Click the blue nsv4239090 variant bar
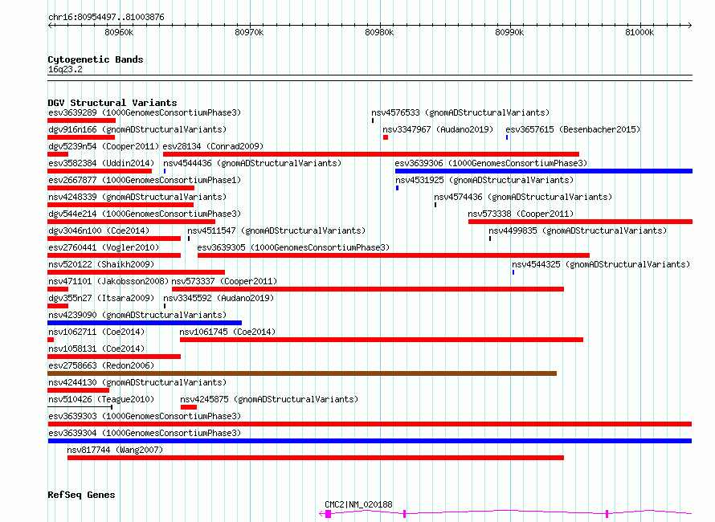Image resolution: width=715 pixels, height=522 pixels. (145, 323)
